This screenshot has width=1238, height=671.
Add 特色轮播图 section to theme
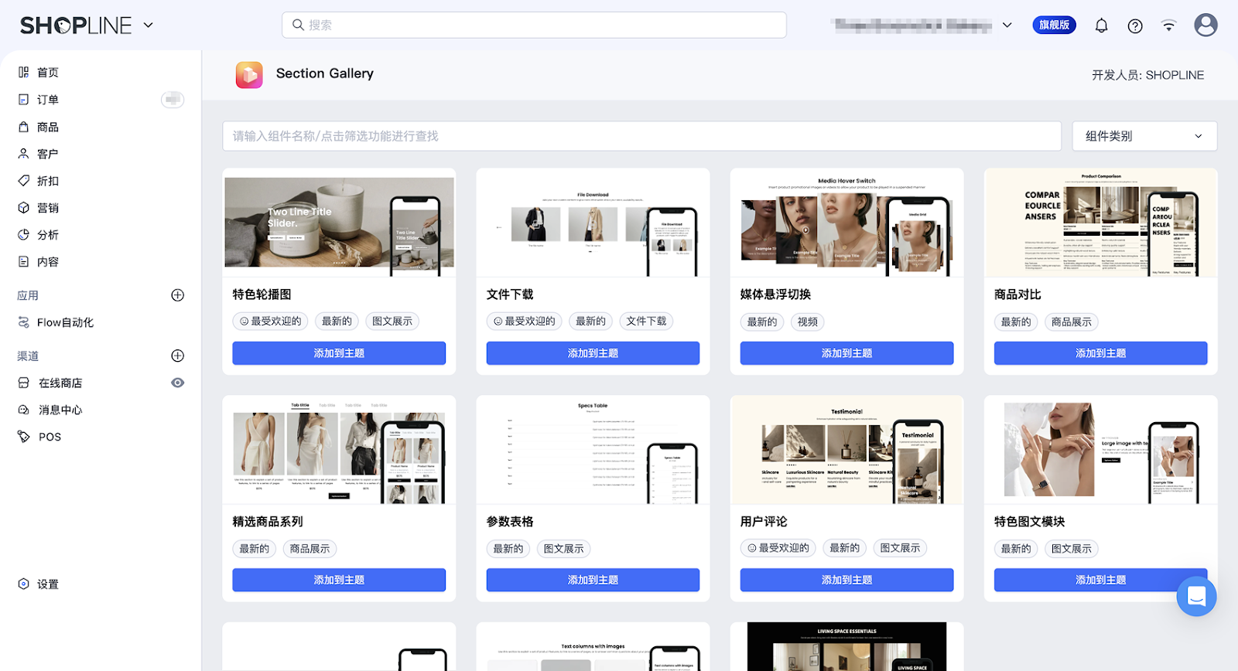(339, 353)
